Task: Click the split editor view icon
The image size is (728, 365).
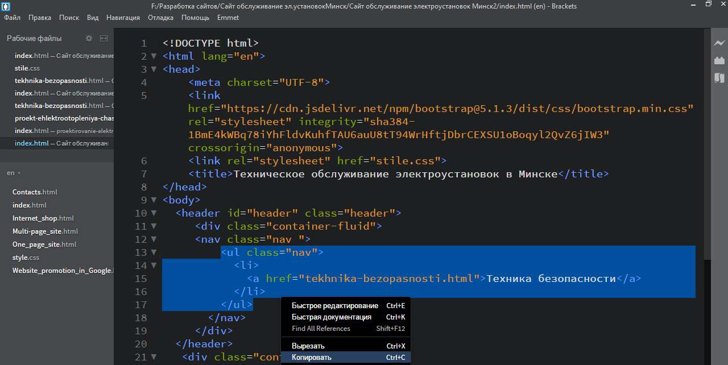Action: tap(104, 39)
